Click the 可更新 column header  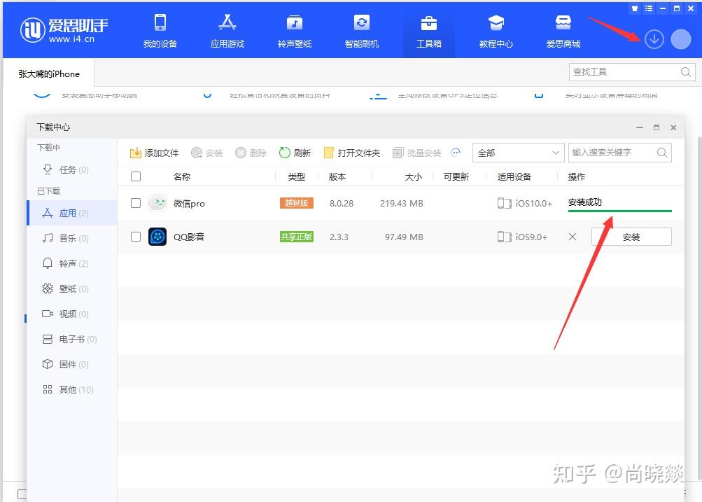(x=456, y=177)
